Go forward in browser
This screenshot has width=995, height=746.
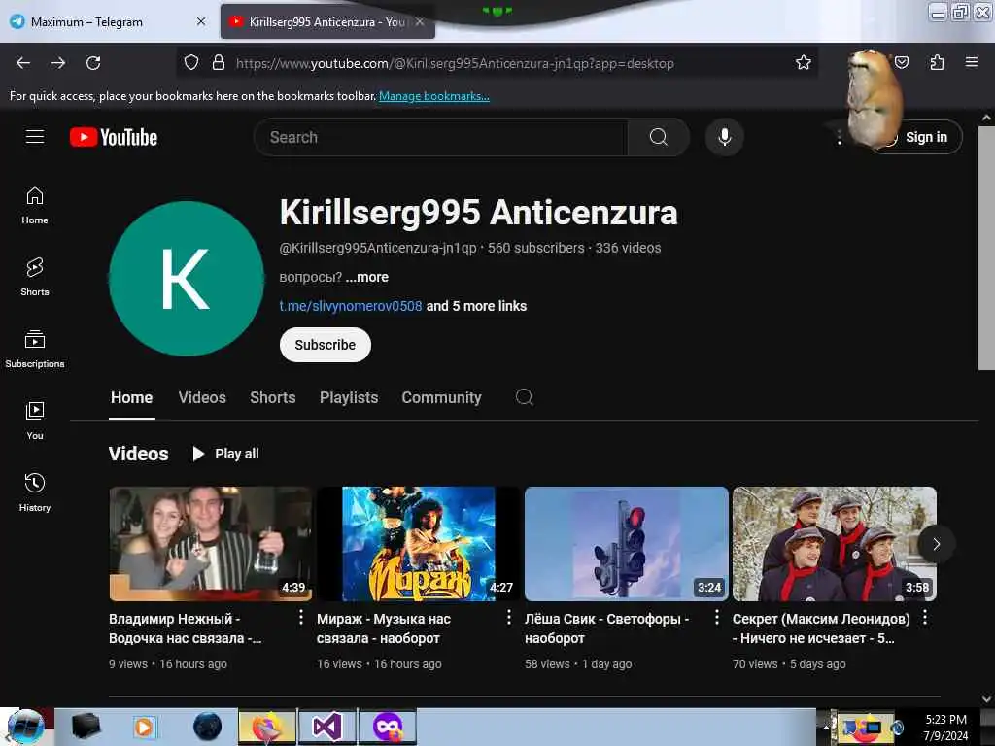(x=58, y=63)
